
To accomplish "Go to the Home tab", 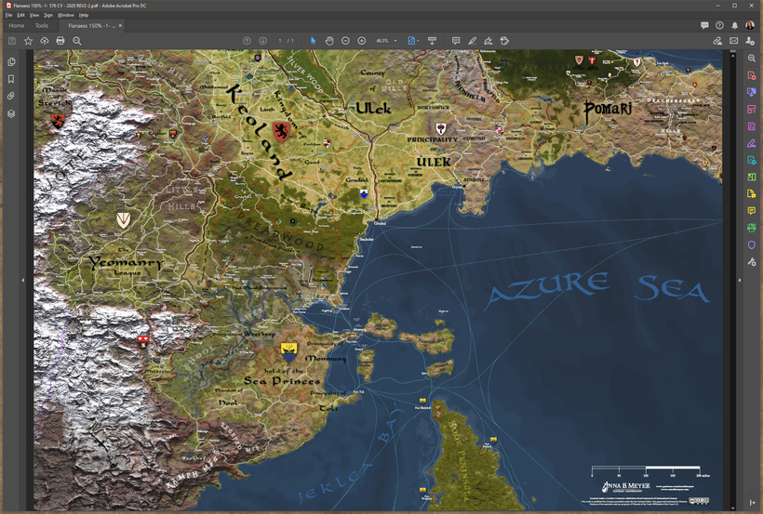I will click(17, 26).
